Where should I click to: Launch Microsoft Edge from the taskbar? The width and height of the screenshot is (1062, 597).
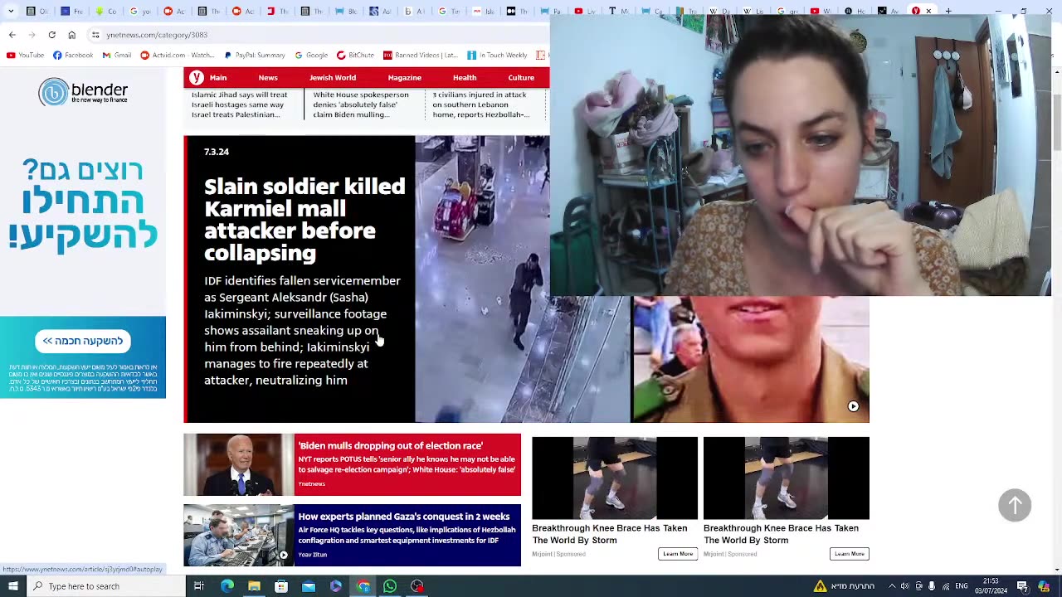(x=227, y=586)
